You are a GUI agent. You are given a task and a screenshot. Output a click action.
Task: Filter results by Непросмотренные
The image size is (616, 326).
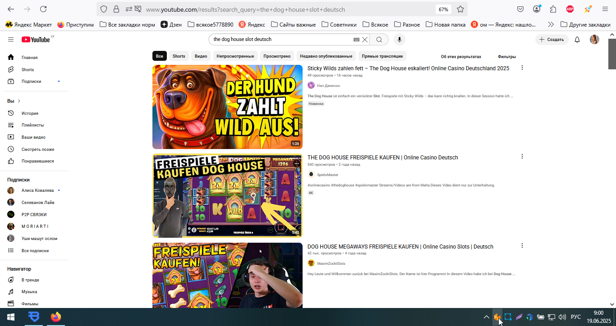coord(235,56)
